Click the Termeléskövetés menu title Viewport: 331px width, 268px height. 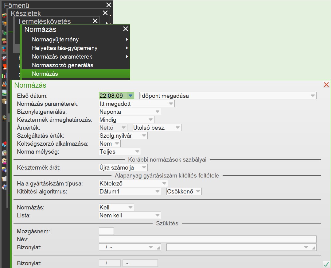pos(44,21)
